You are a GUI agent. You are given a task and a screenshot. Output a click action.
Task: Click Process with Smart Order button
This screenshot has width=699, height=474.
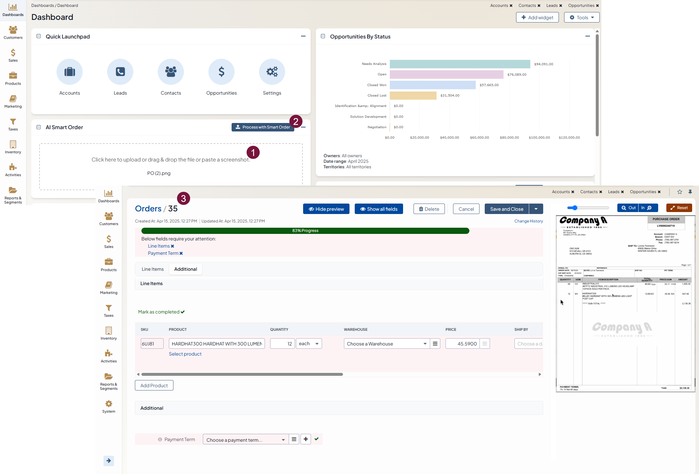point(263,127)
